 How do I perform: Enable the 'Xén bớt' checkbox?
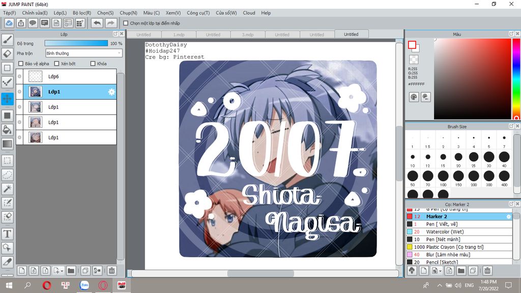(x=56, y=64)
